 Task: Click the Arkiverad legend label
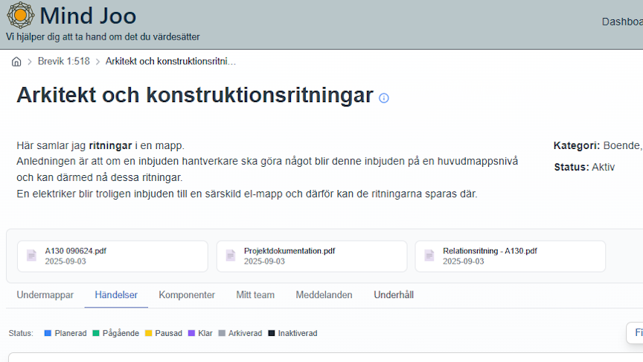[x=246, y=333]
